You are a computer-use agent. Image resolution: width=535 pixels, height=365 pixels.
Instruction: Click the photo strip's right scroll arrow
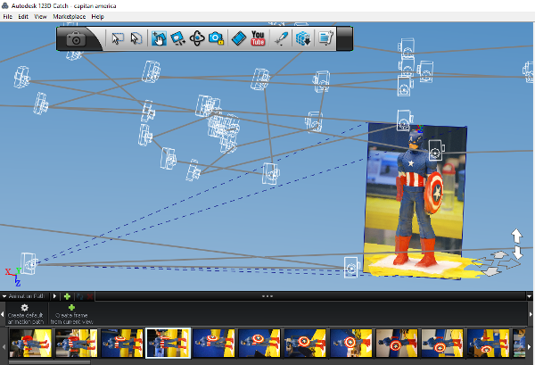pos(530,346)
